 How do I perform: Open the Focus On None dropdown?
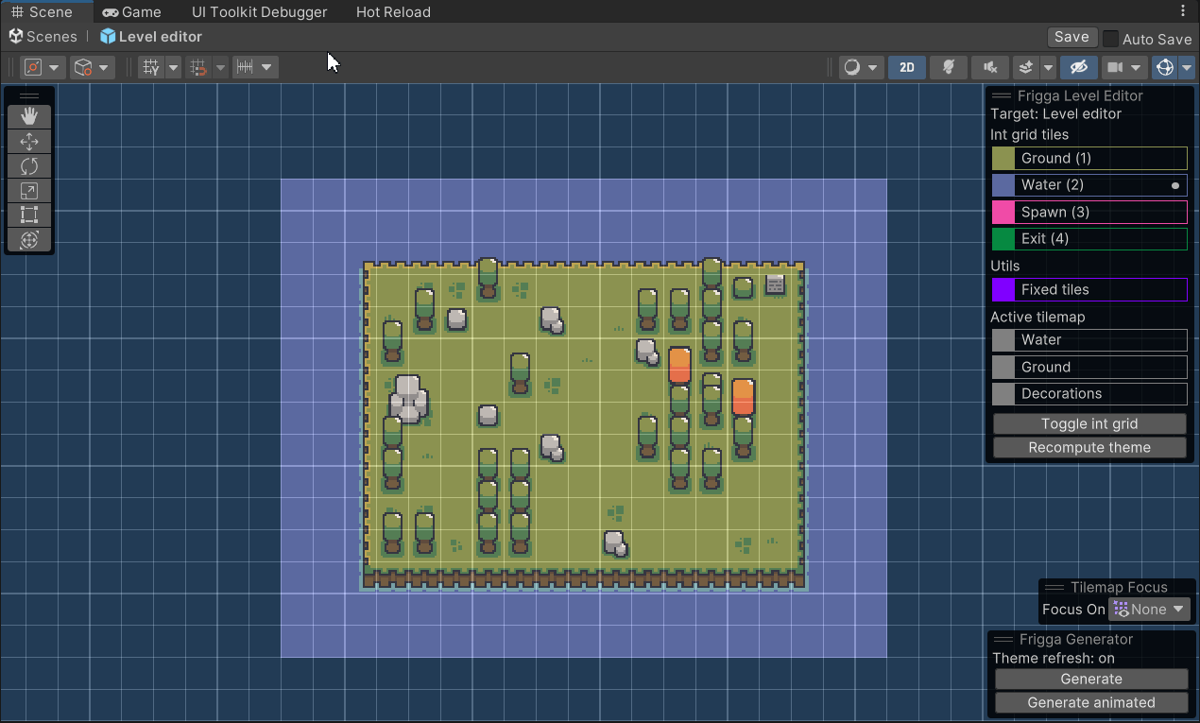coord(1149,610)
